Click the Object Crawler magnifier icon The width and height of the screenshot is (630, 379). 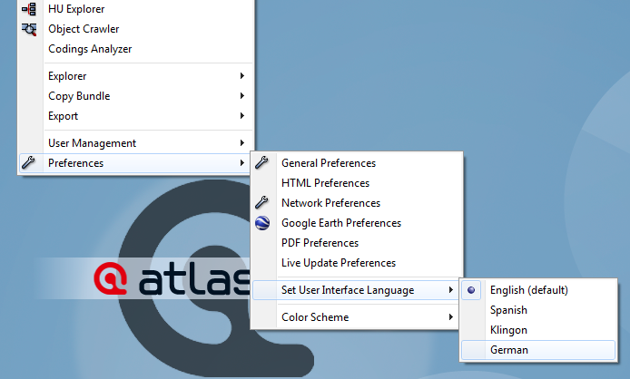(x=29, y=29)
